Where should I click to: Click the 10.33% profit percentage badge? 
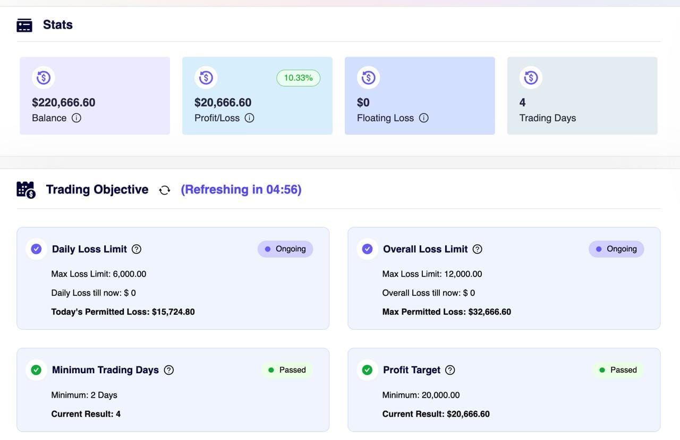[298, 78]
